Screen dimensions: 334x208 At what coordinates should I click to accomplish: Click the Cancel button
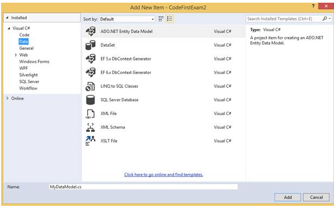coord(316,197)
